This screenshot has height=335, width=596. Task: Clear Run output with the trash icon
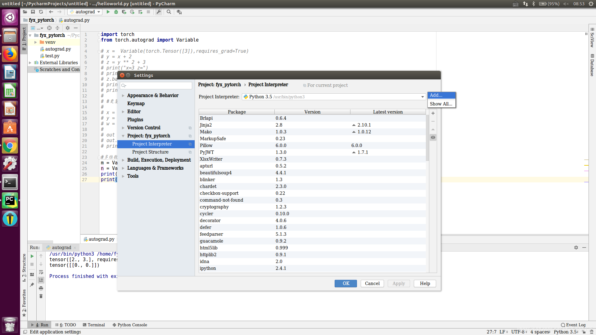[x=41, y=296]
